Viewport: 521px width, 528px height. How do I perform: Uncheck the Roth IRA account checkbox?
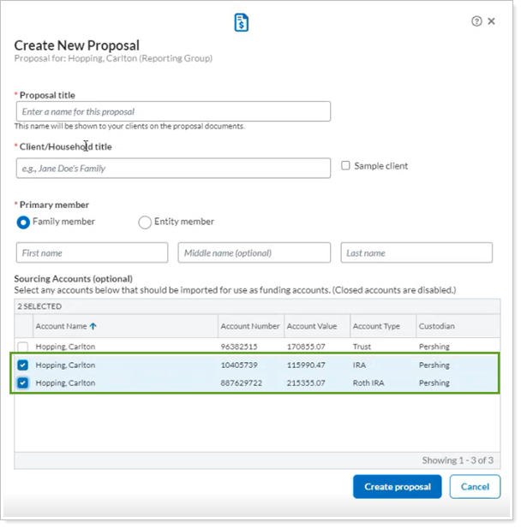pos(23,383)
